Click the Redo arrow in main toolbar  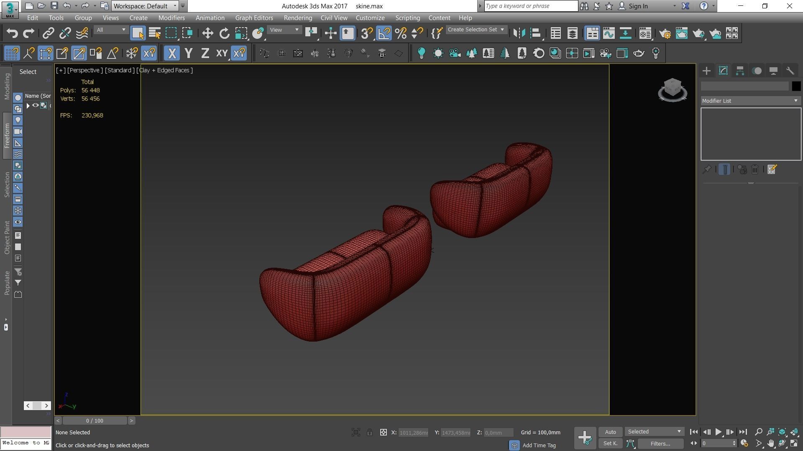[29, 33]
